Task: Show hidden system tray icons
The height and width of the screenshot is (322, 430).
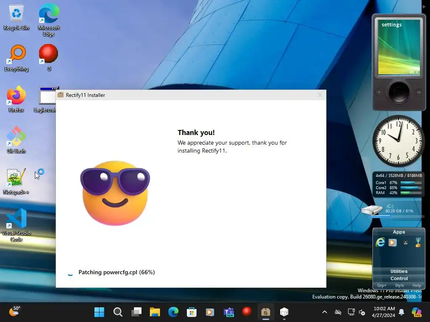Action: (325, 312)
